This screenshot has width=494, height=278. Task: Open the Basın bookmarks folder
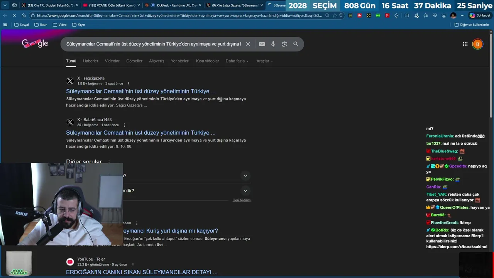click(x=41, y=25)
